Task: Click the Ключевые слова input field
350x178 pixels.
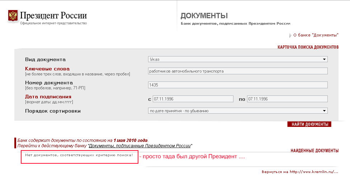Action: coord(238,71)
